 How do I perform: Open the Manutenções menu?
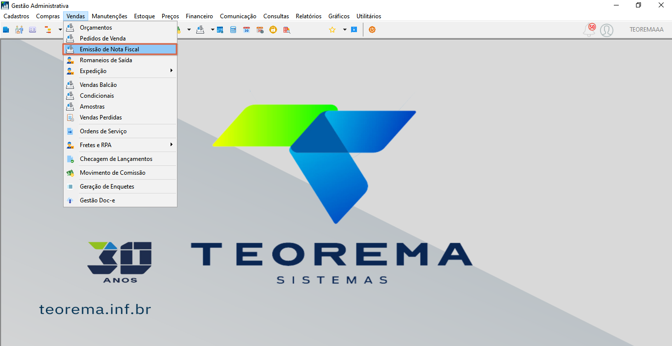pyautogui.click(x=109, y=16)
